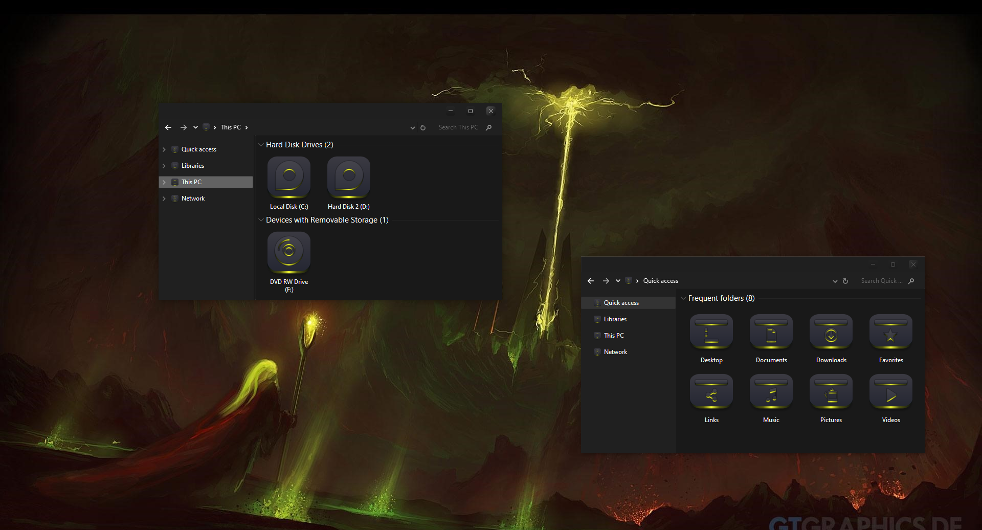The height and width of the screenshot is (530, 982).
Task: Click the Quick access sidebar icon in This PC window
Action: pos(175,149)
